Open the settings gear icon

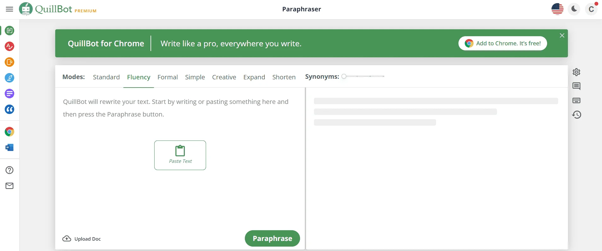point(576,72)
